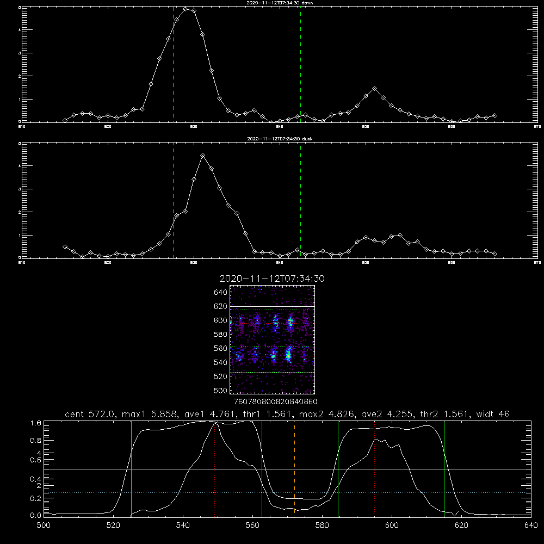Click the peak diamond marker in dusk plot

point(202,156)
